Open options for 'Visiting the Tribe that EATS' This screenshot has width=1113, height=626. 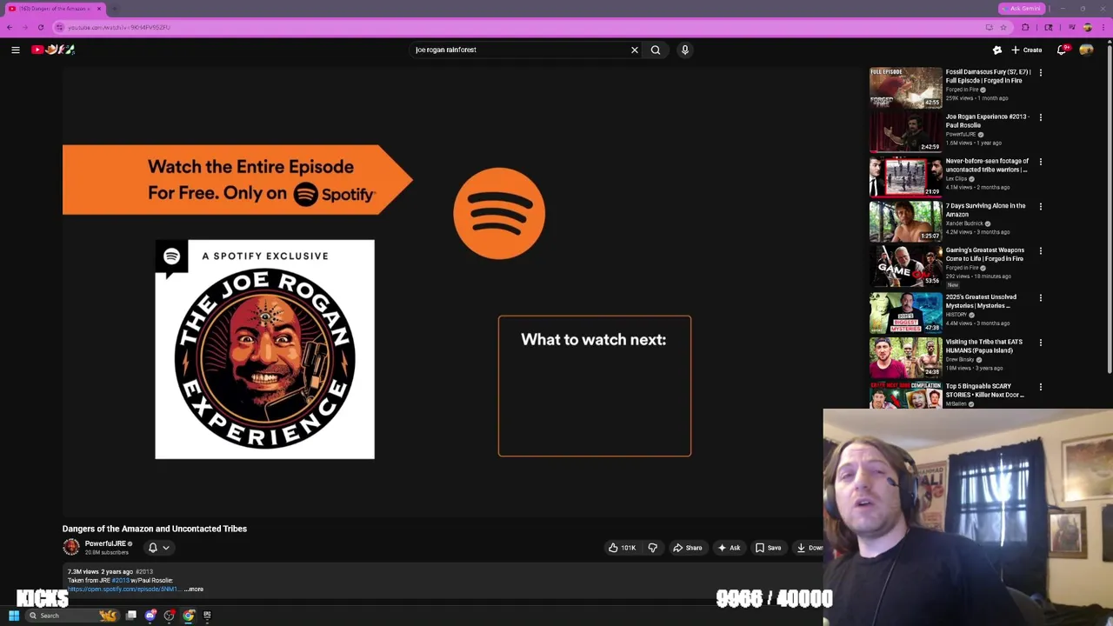pos(1040,343)
